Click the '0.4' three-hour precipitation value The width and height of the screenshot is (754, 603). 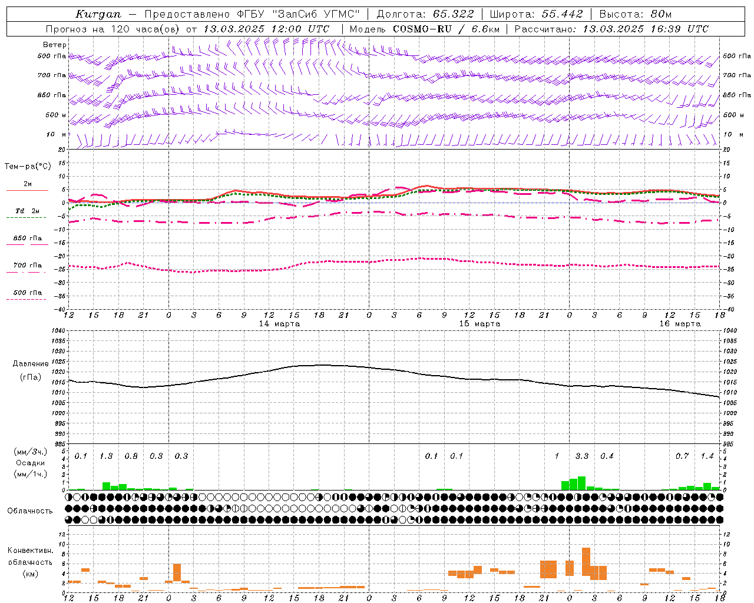click(607, 456)
